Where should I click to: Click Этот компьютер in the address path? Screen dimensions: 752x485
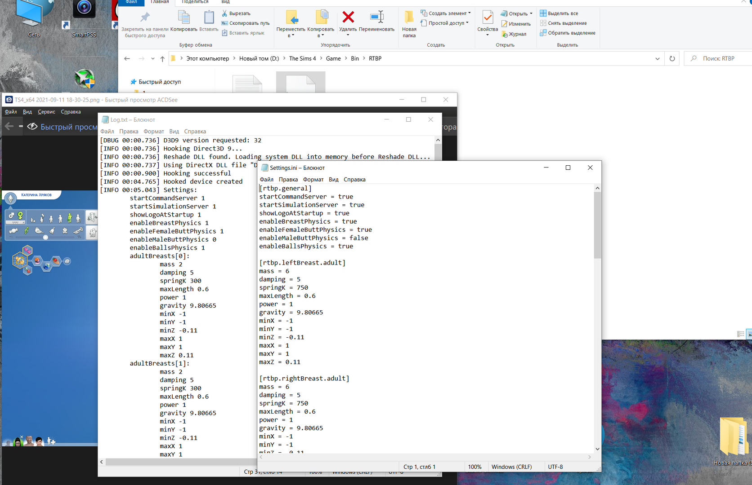tap(208, 59)
